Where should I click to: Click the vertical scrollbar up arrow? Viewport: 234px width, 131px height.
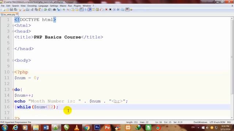click(x=232, y=18)
